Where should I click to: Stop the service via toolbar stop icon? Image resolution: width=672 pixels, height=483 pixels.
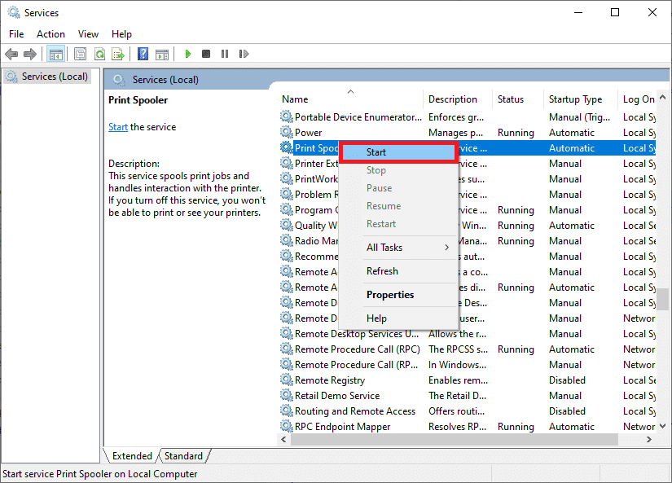(206, 54)
